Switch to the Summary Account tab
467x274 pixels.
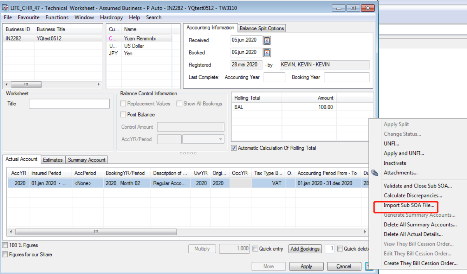pos(86,160)
